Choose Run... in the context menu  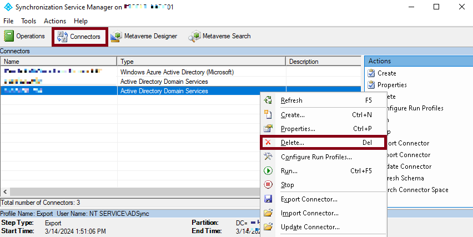pos(323,171)
